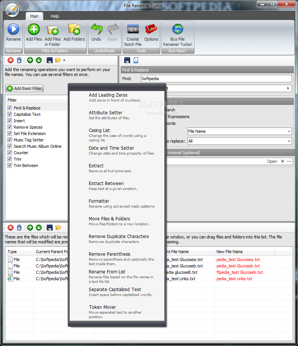Screen dimensions: 298x346
Task: Save Find & Replace settings floppy icon
Action: click(x=127, y=60)
